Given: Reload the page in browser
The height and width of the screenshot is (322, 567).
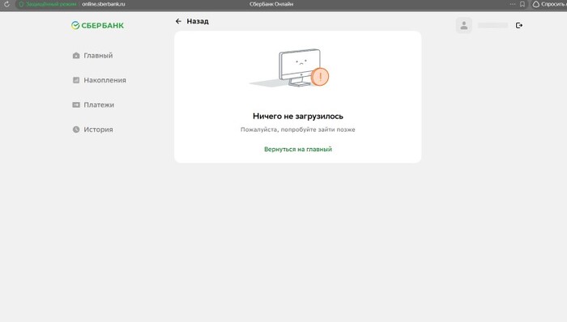Looking at the screenshot, I should 6,4.
